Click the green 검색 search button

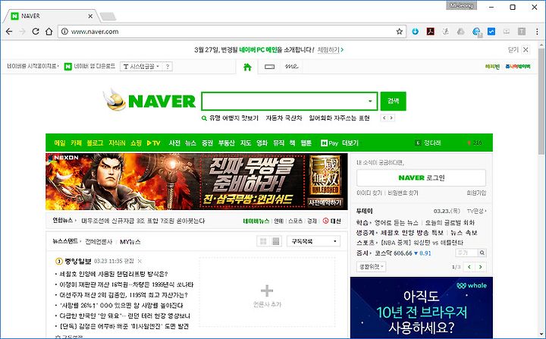pos(393,101)
